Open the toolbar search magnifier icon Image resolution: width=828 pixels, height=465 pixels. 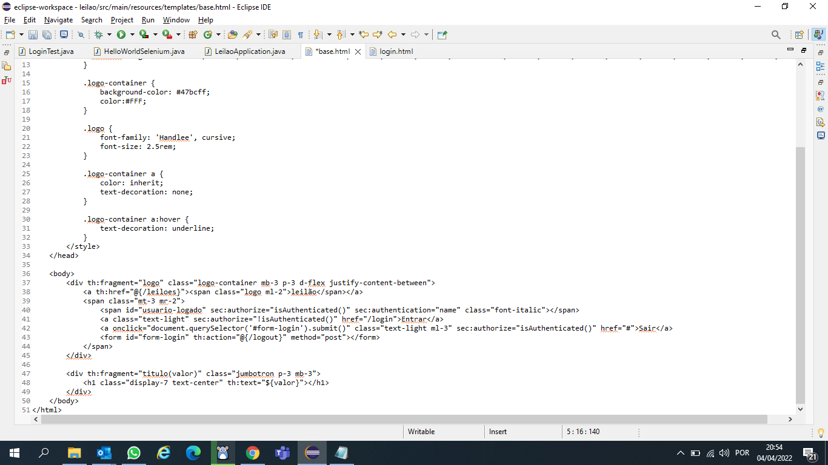[x=776, y=35]
